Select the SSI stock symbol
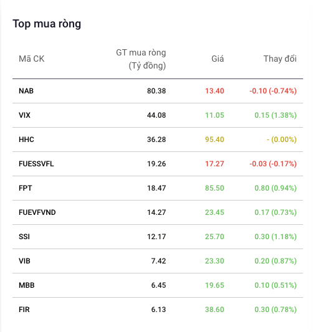313x332 pixels. [x=24, y=237]
